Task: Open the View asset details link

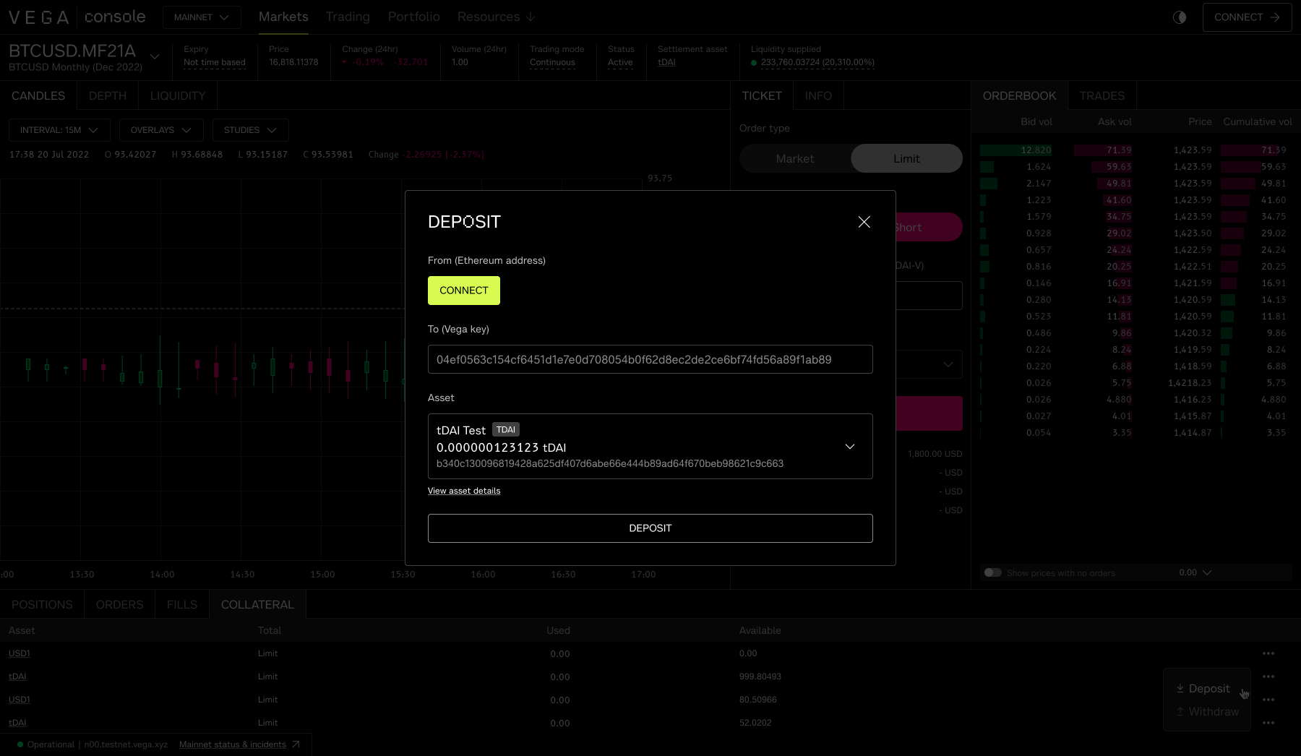Action: [464, 491]
